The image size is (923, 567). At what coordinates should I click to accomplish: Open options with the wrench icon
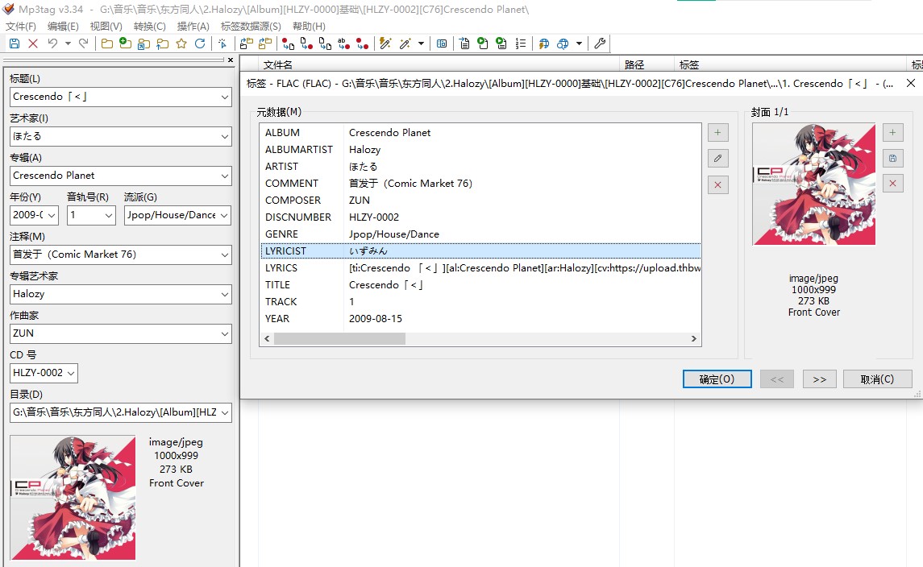600,43
